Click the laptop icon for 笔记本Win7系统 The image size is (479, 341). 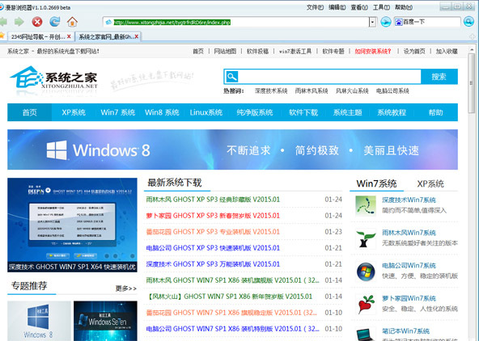click(x=366, y=334)
